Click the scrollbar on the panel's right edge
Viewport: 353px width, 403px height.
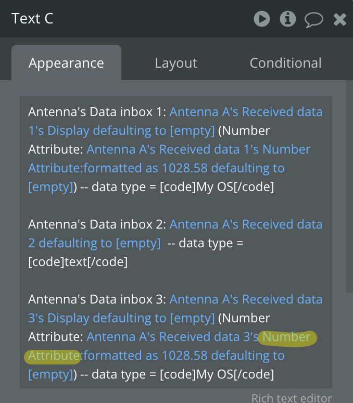point(349,208)
